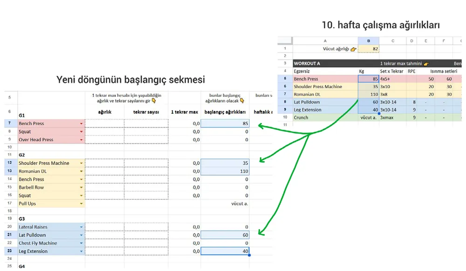
Task: Open the Shoulder Press Machine dropdown arrow
Action: pyautogui.click(x=81, y=163)
